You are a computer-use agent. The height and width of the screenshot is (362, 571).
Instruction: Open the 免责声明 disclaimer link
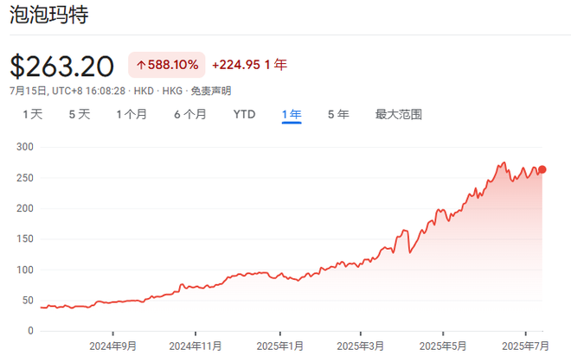pyautogui.click(x=211, y=91)
